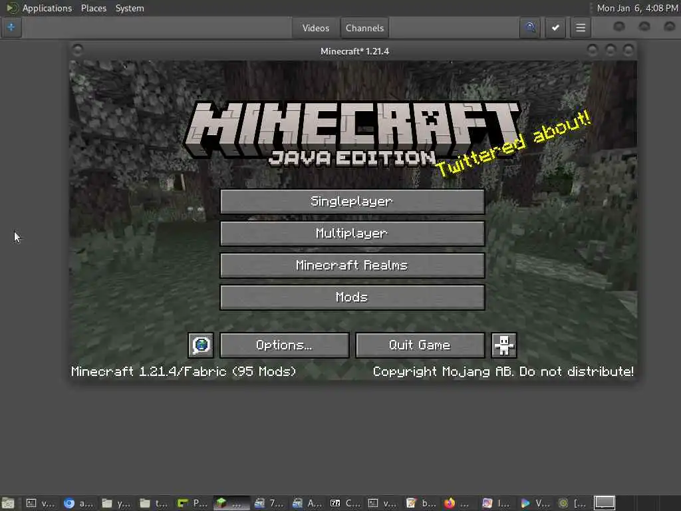Open the Places menu

[93, 8]
